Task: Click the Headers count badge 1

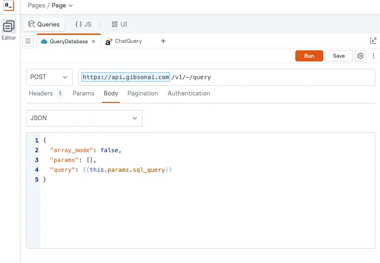Action: pyautogui.click(x=60, y=94)
